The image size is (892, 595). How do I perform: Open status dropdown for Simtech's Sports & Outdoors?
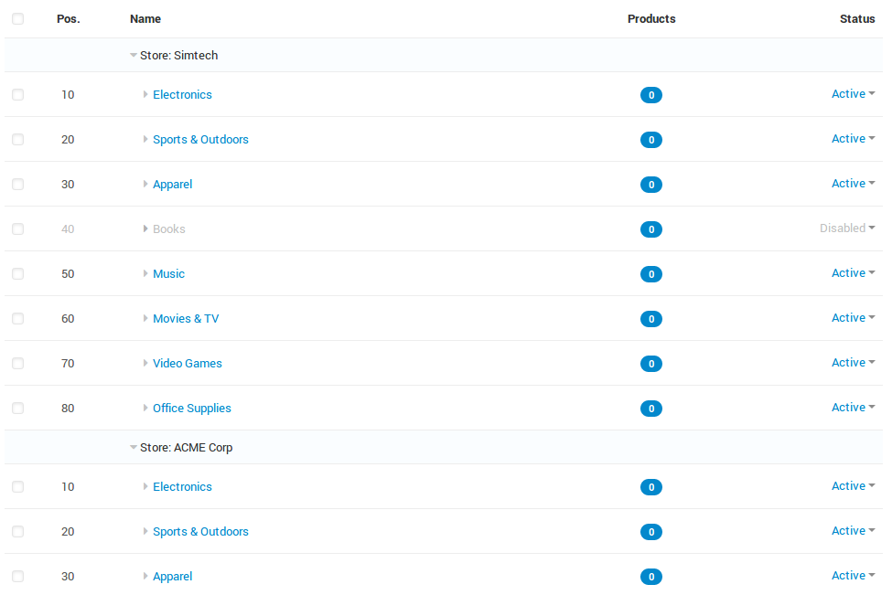[854, 139]
